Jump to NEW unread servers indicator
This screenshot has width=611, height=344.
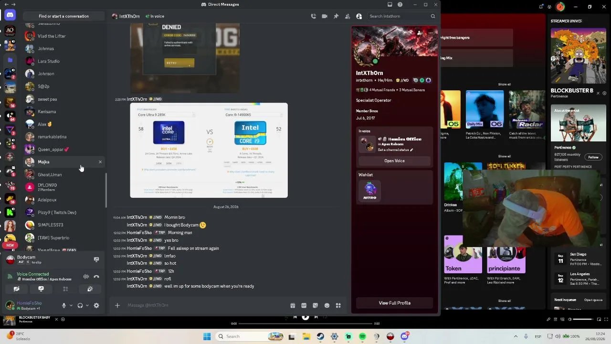point(10,245)
